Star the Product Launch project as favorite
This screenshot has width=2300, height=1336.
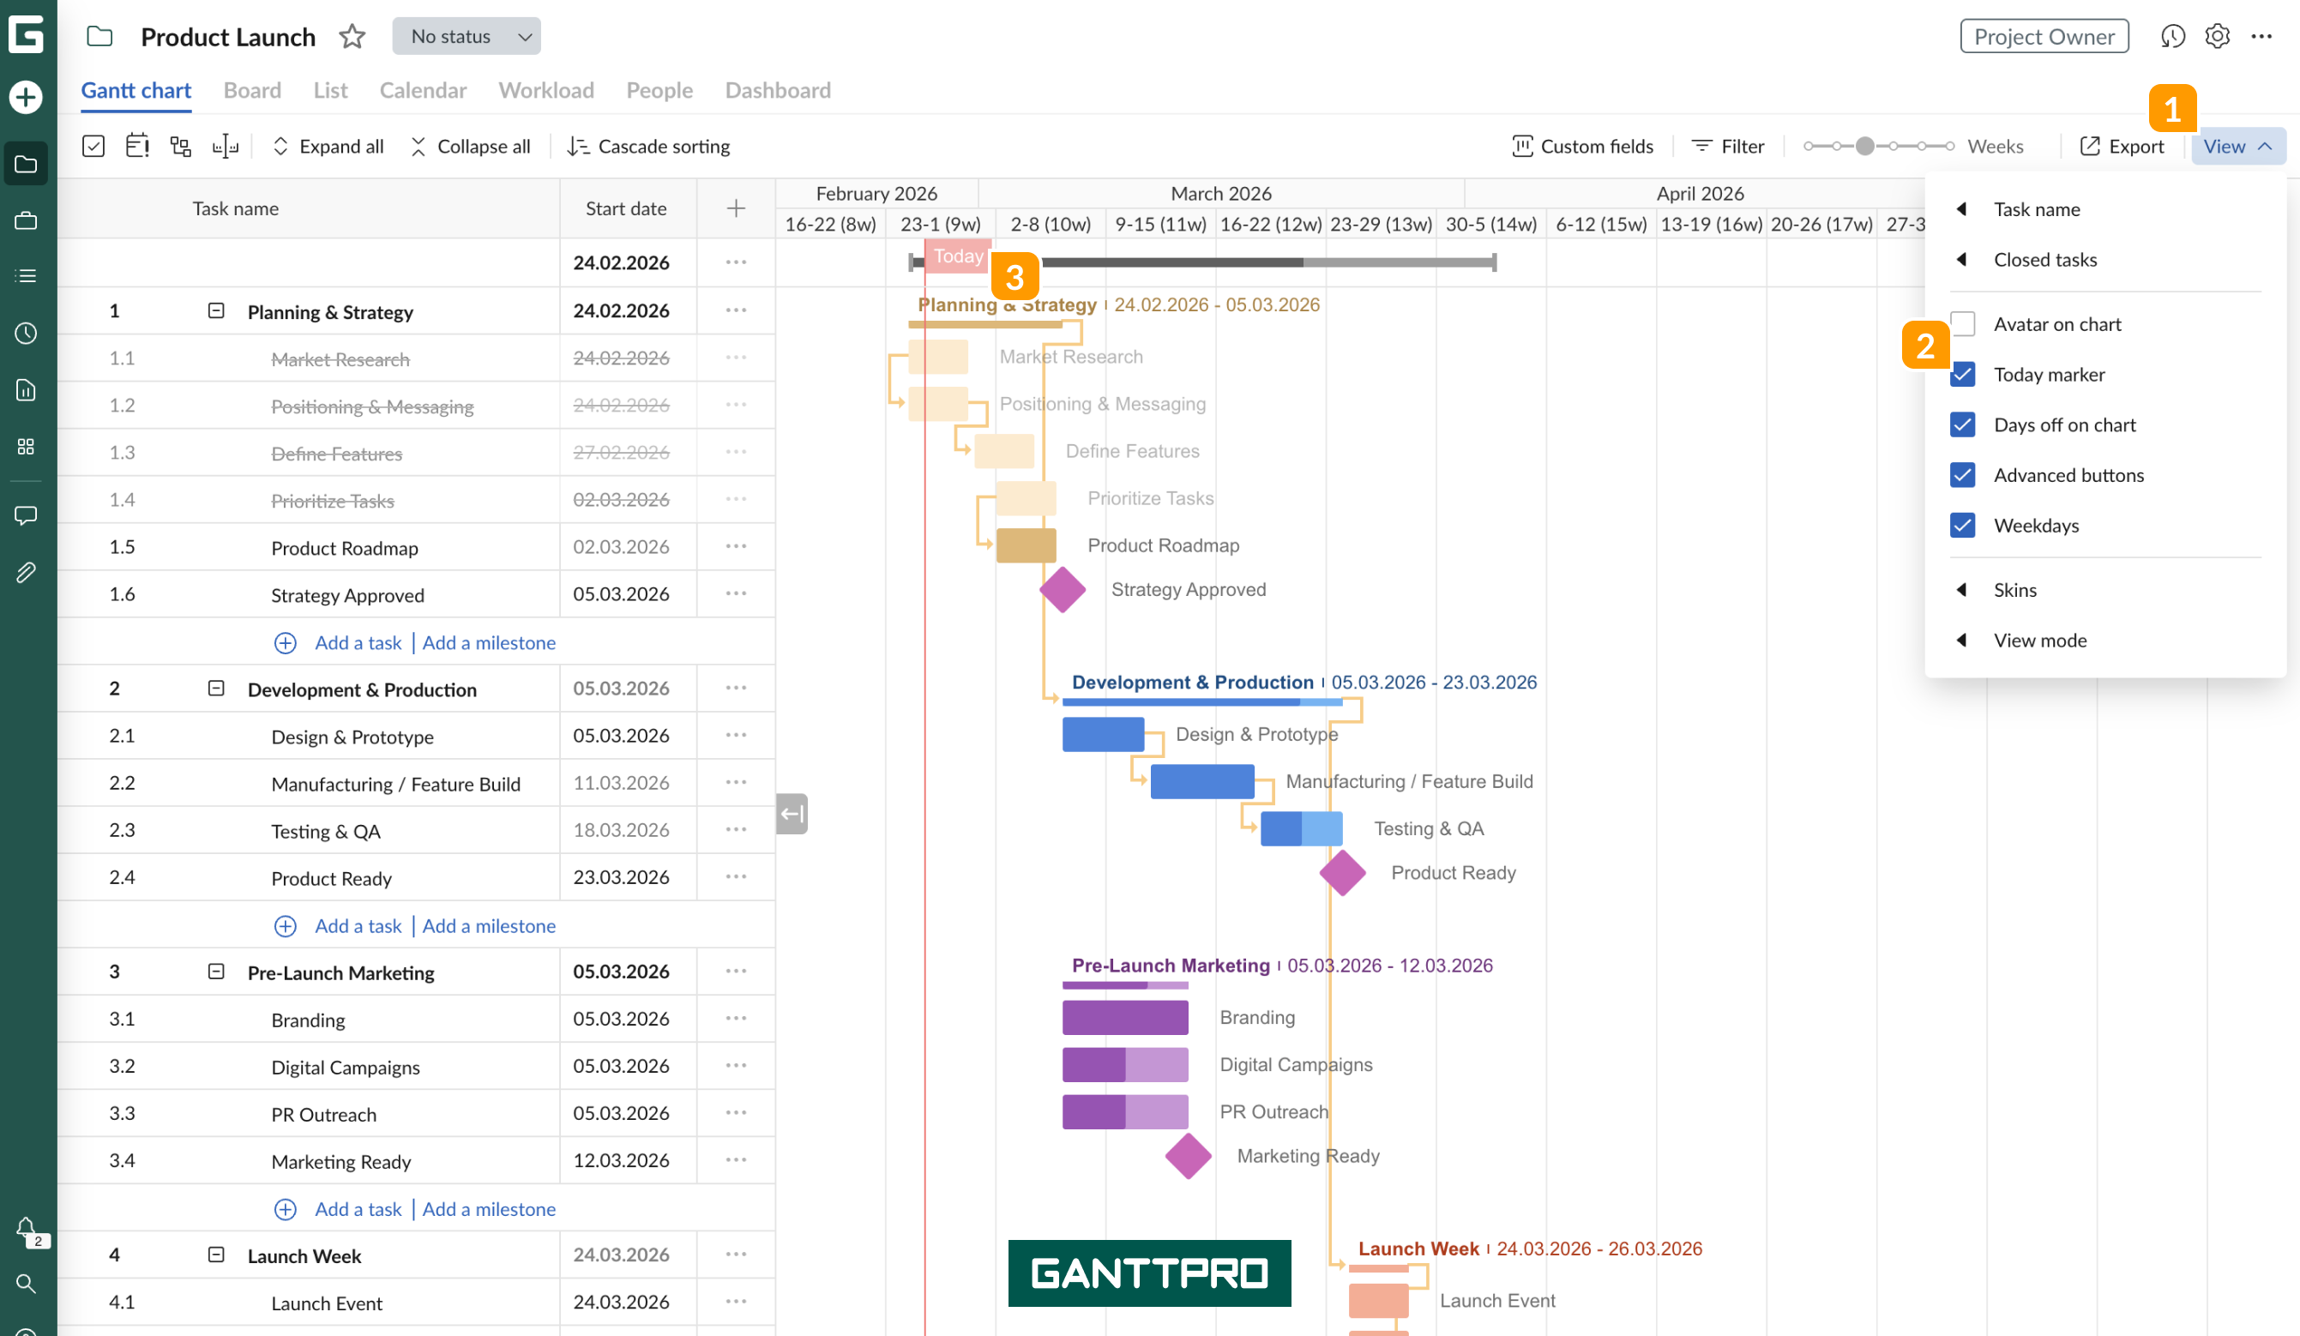coord(352,38)
